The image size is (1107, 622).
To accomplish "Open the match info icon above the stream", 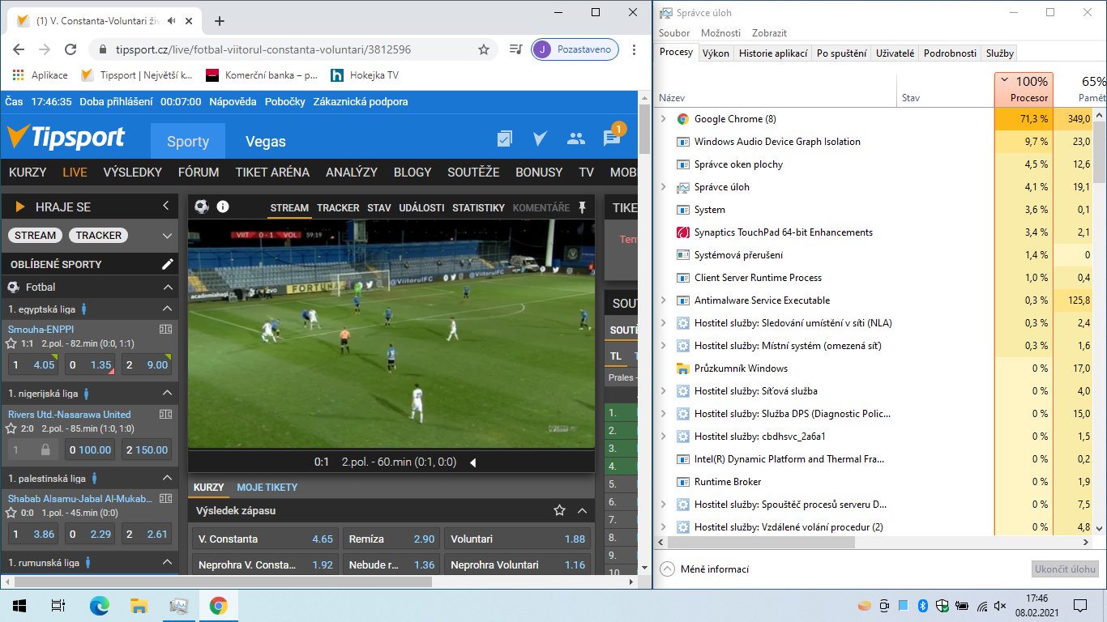I will 223,207.
